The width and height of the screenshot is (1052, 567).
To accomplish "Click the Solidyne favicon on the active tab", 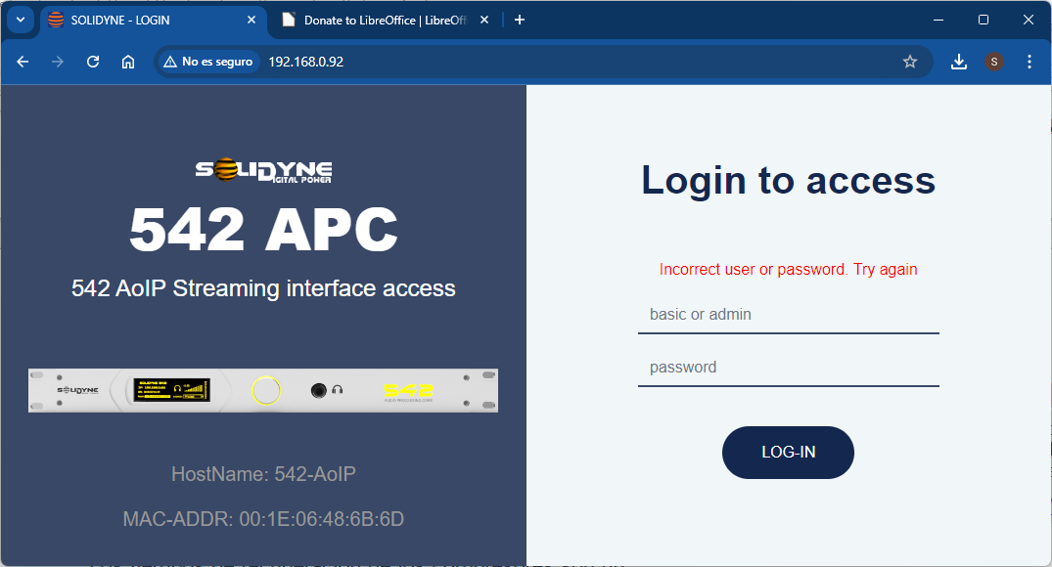I will pyautogui.click(x=56, y=20).
